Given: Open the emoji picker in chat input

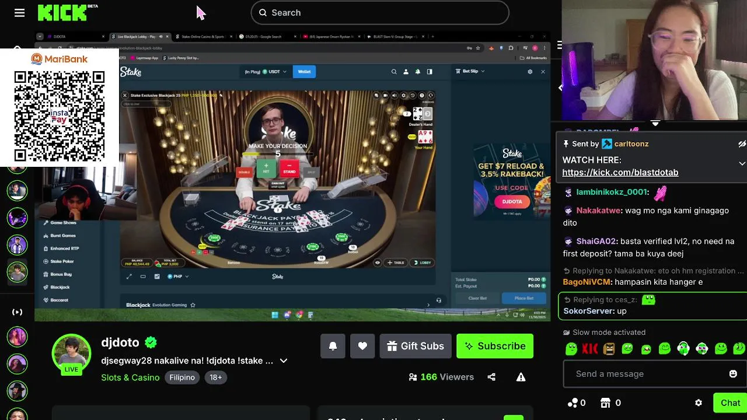Looking at the screenshot, I should point(733,374).
